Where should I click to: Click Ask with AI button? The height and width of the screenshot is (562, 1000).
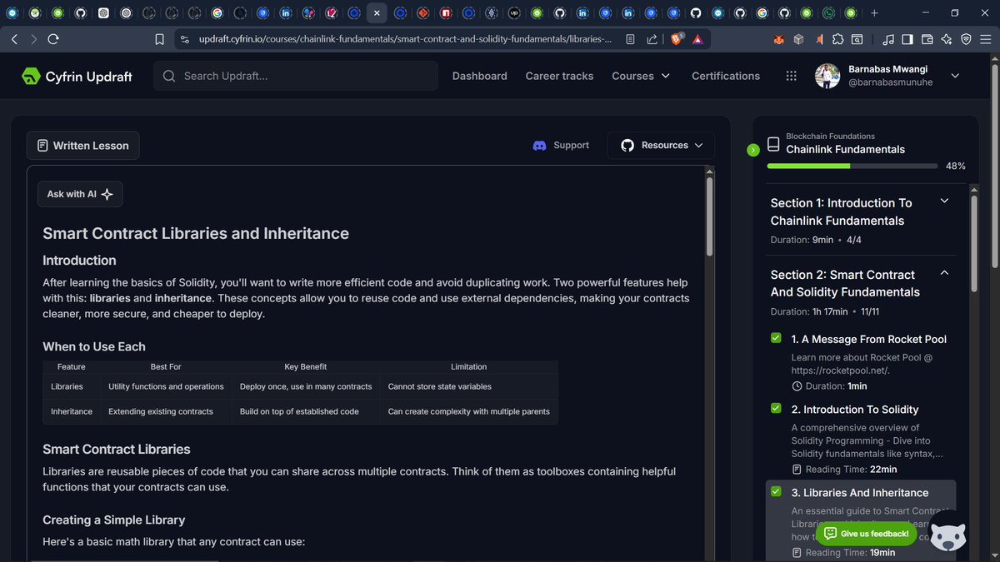[80, 194]
